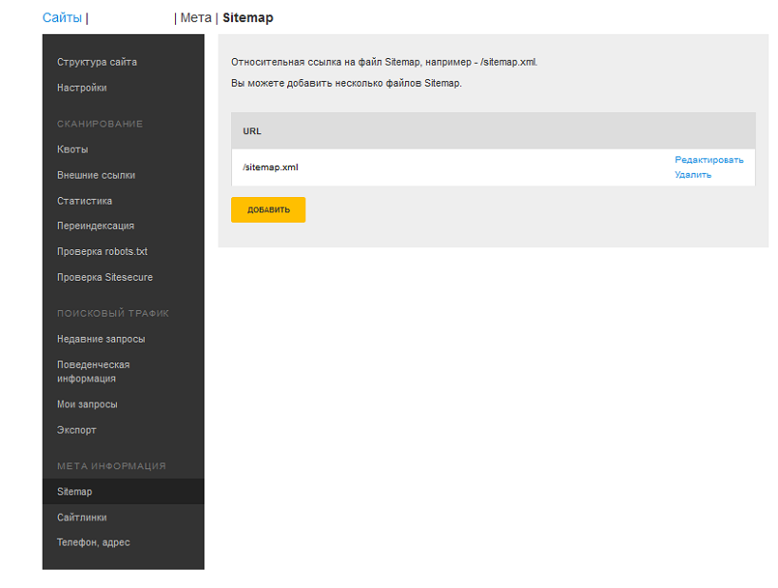
Task: Select Переиндексация menu item
Action: point(96,225)
